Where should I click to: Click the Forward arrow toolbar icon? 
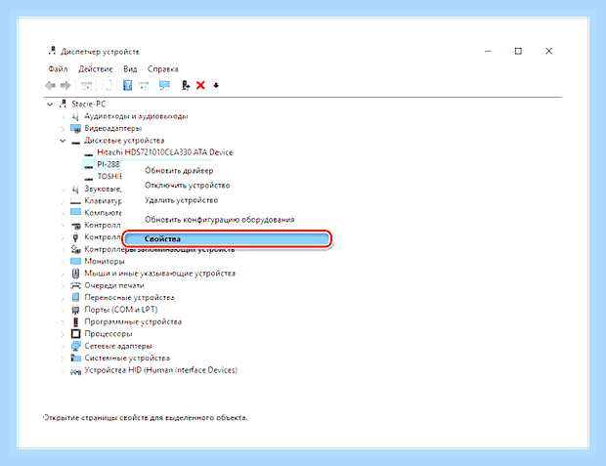[x=65, y=85]
